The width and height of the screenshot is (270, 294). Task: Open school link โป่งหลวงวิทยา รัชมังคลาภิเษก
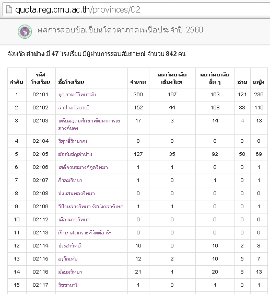coord(91,207)
